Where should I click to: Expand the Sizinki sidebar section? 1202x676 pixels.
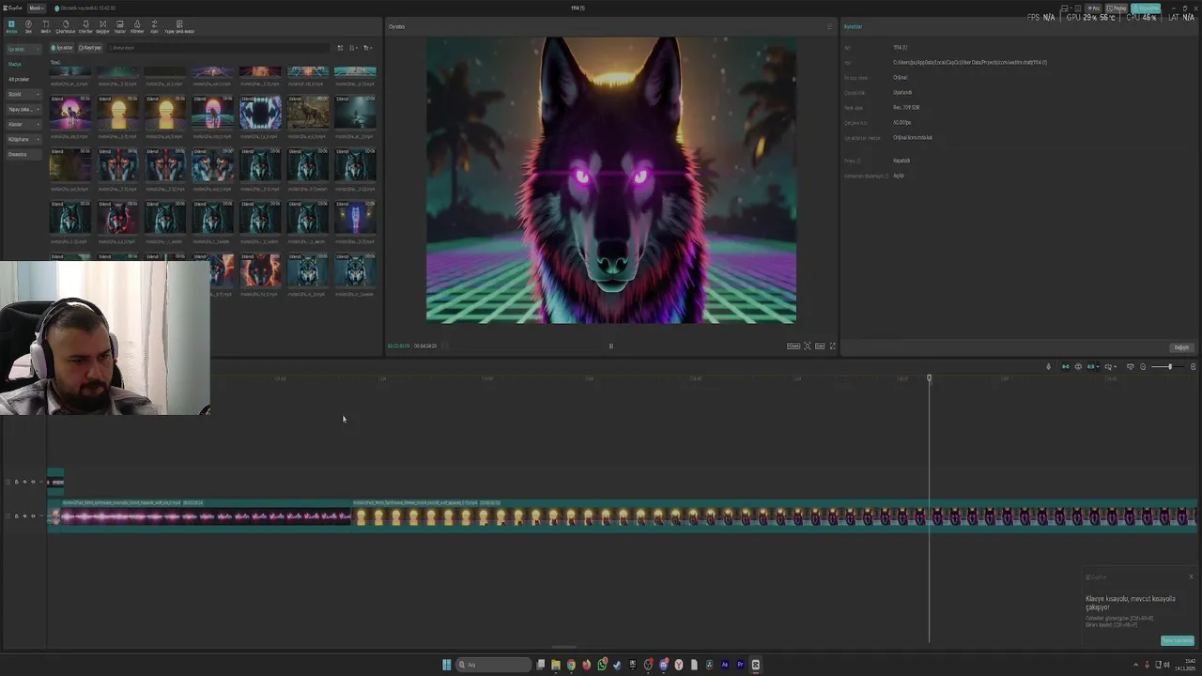pos(23,94)
